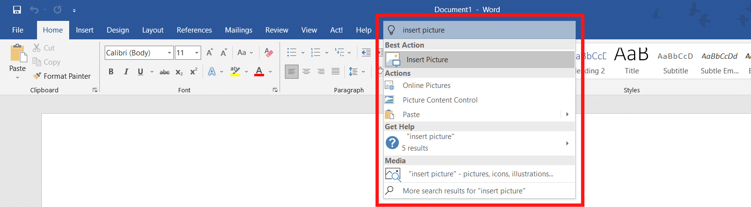
Task: Switch to the Mailings tab
Action: tap(239, 30)
